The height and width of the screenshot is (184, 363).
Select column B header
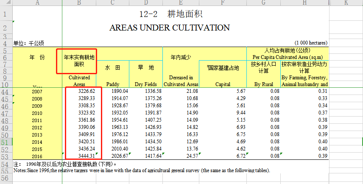click(79, 3)
